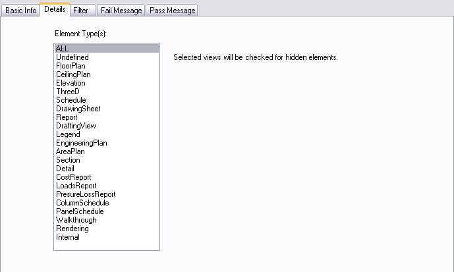Open the Pass Message tab

172,11
